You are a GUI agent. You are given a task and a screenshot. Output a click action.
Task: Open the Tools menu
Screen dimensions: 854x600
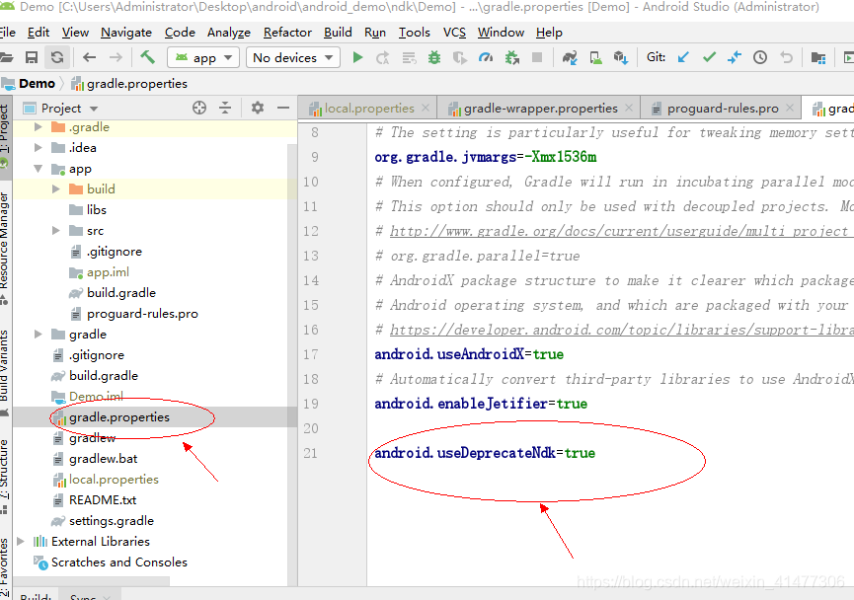tap(415, 33)
